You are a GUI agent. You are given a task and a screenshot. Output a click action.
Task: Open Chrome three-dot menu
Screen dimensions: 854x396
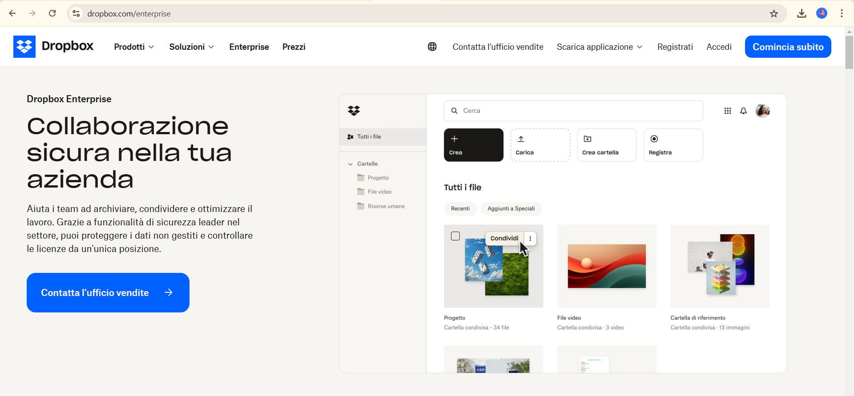[x=842, y=13]
